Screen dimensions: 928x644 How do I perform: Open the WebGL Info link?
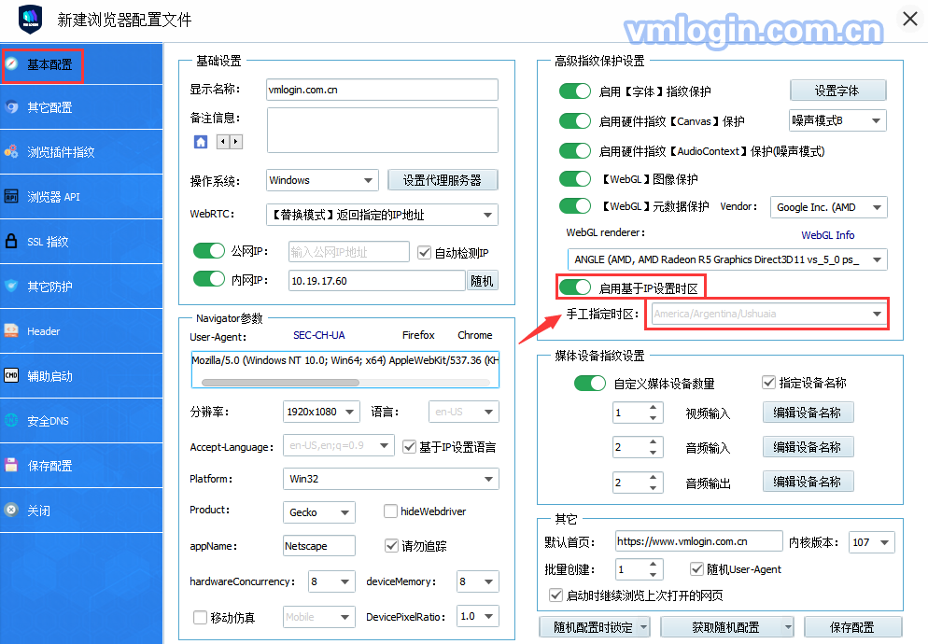point(827,235)
